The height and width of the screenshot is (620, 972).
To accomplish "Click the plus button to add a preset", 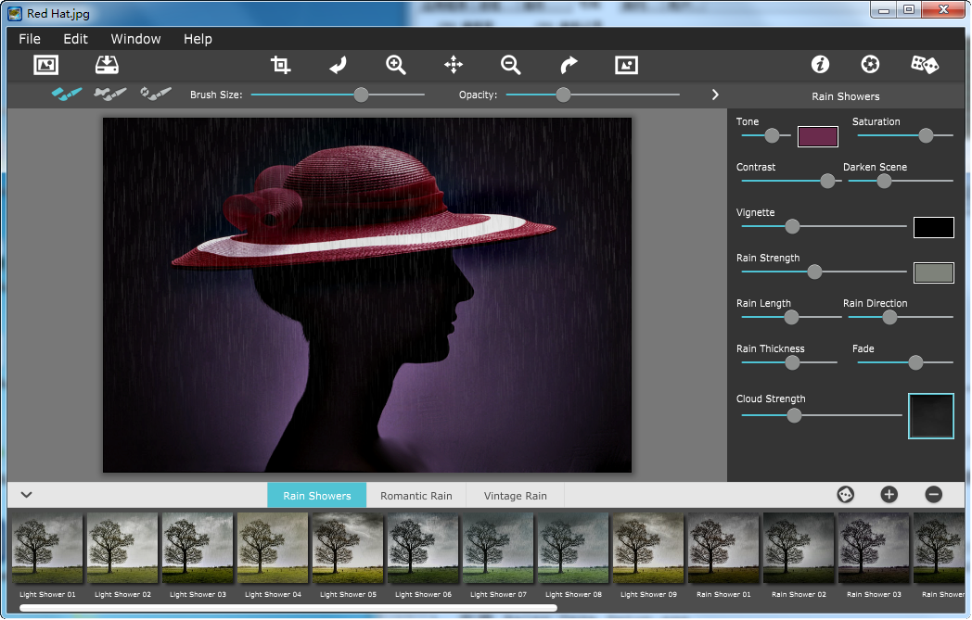I will [889, 495].
